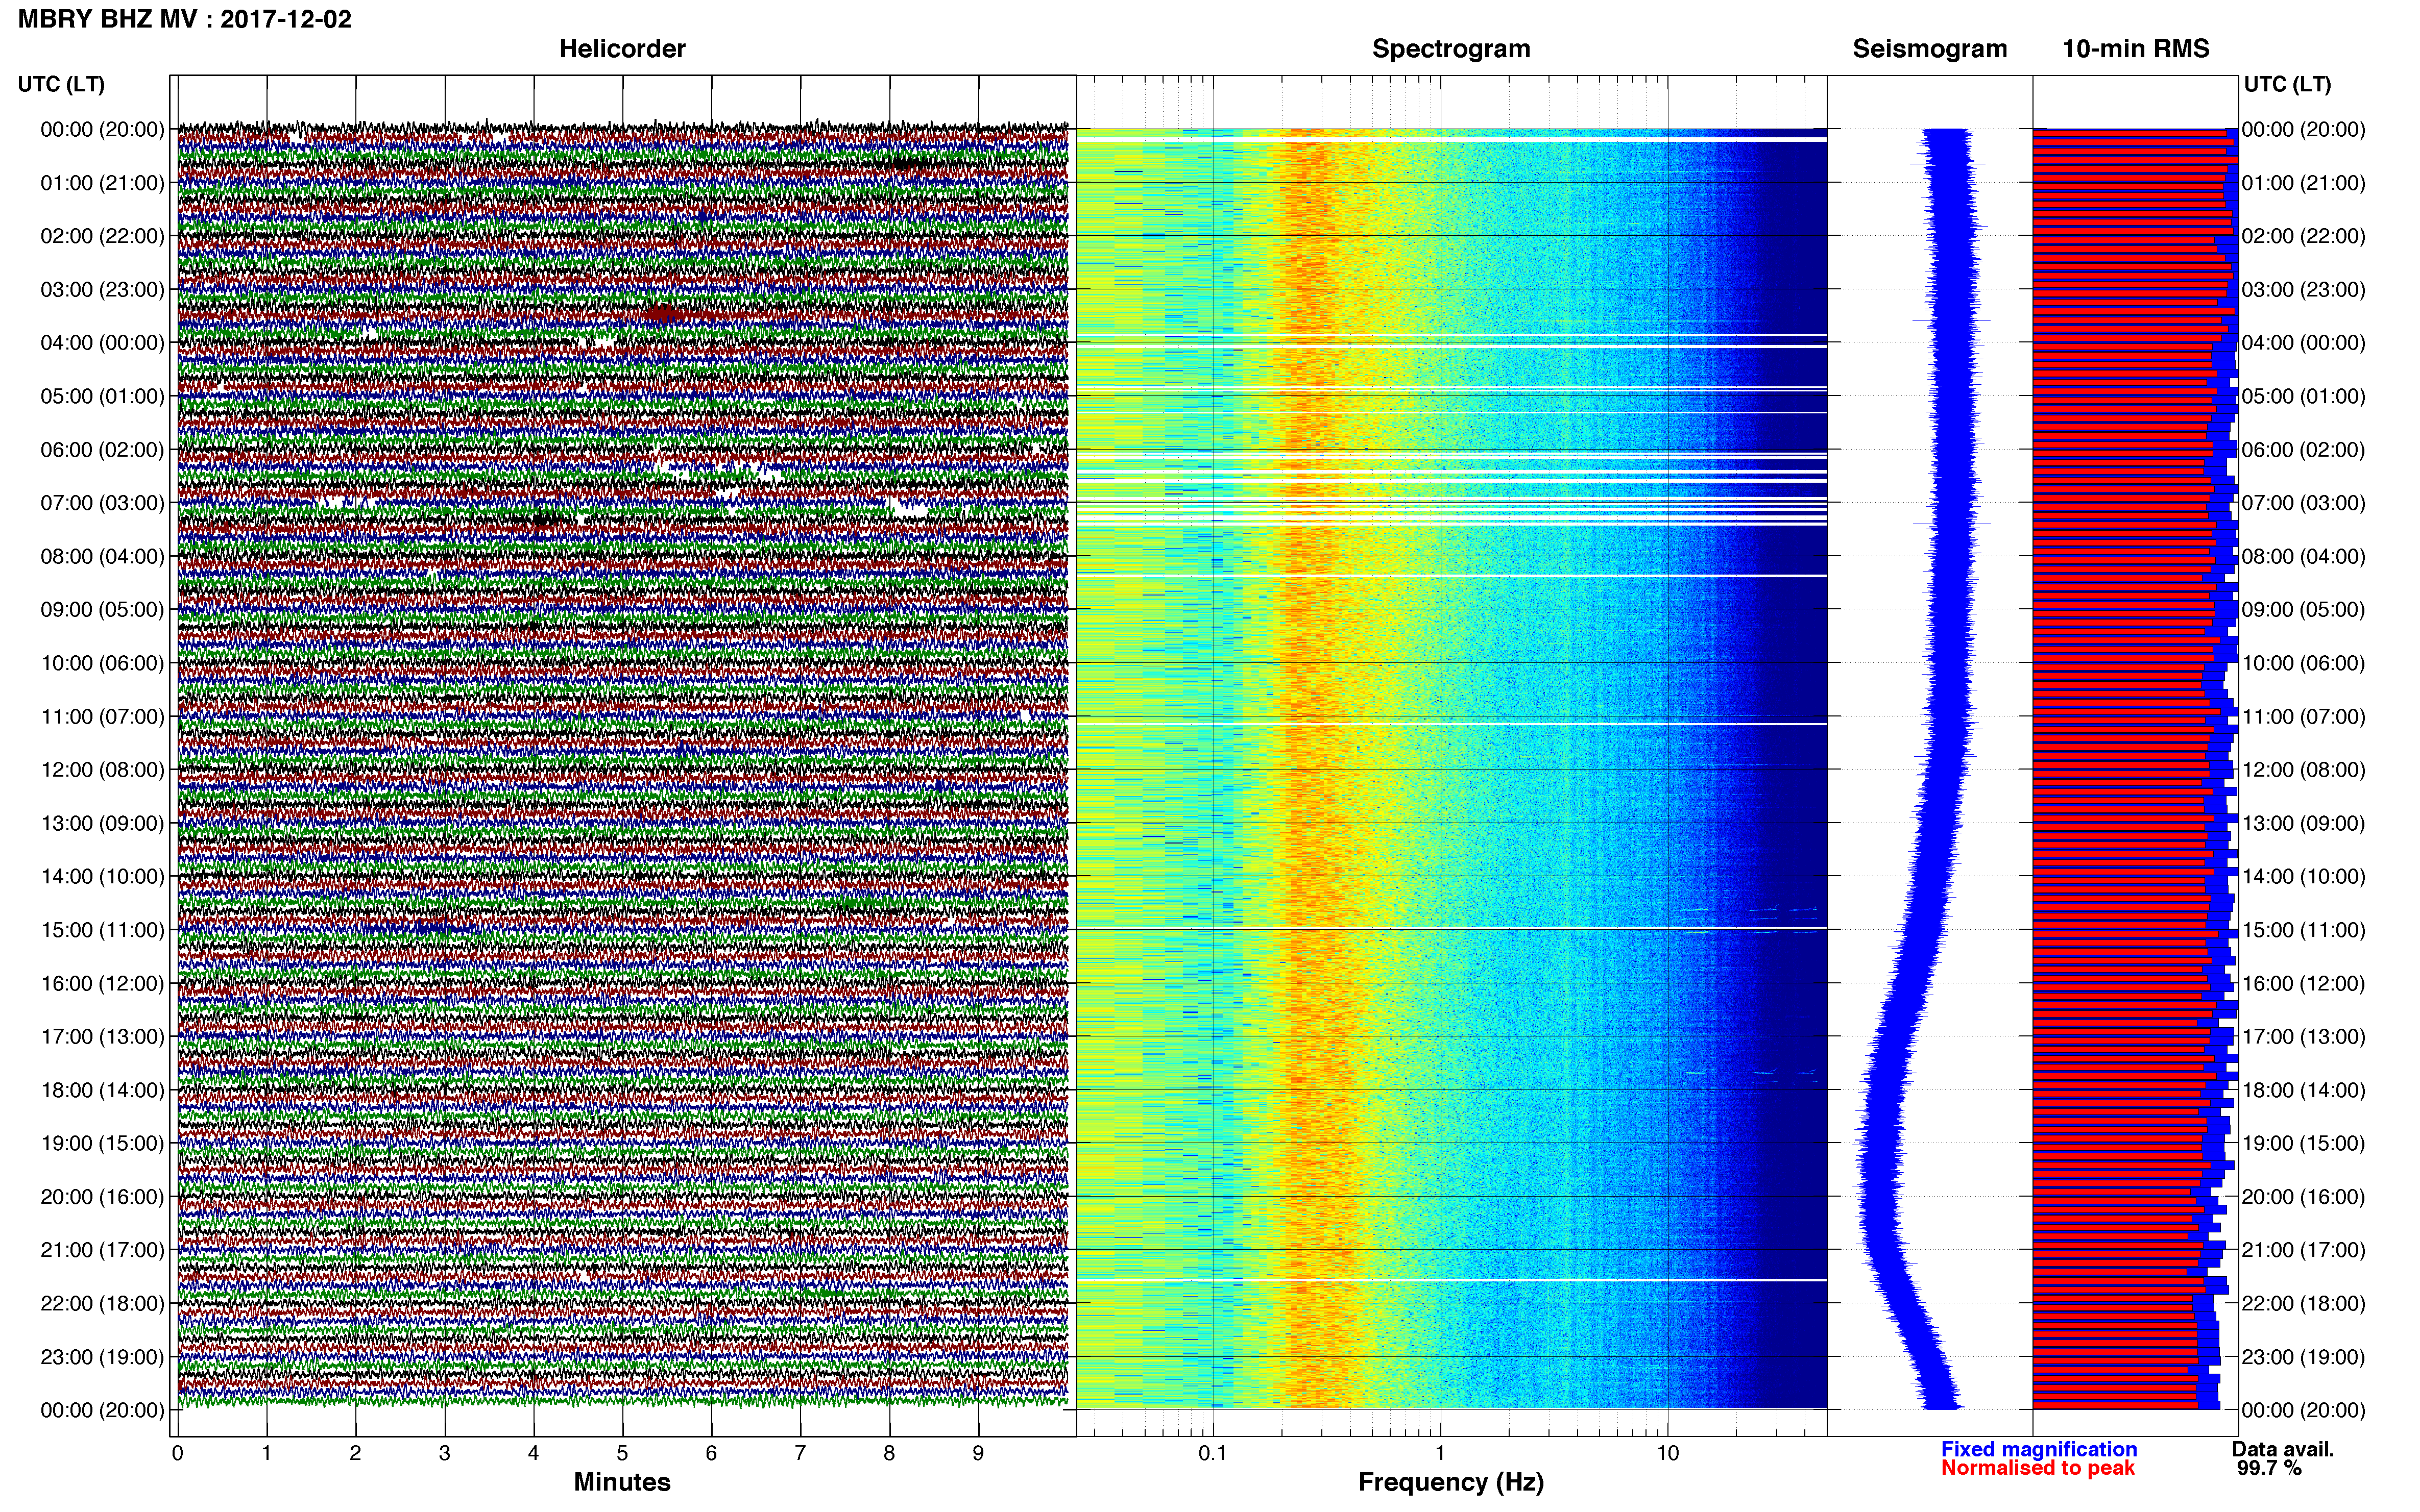Click the "Data avail." label
This screenshot has height=1512, width=2420.
tap(2283, 1449)
